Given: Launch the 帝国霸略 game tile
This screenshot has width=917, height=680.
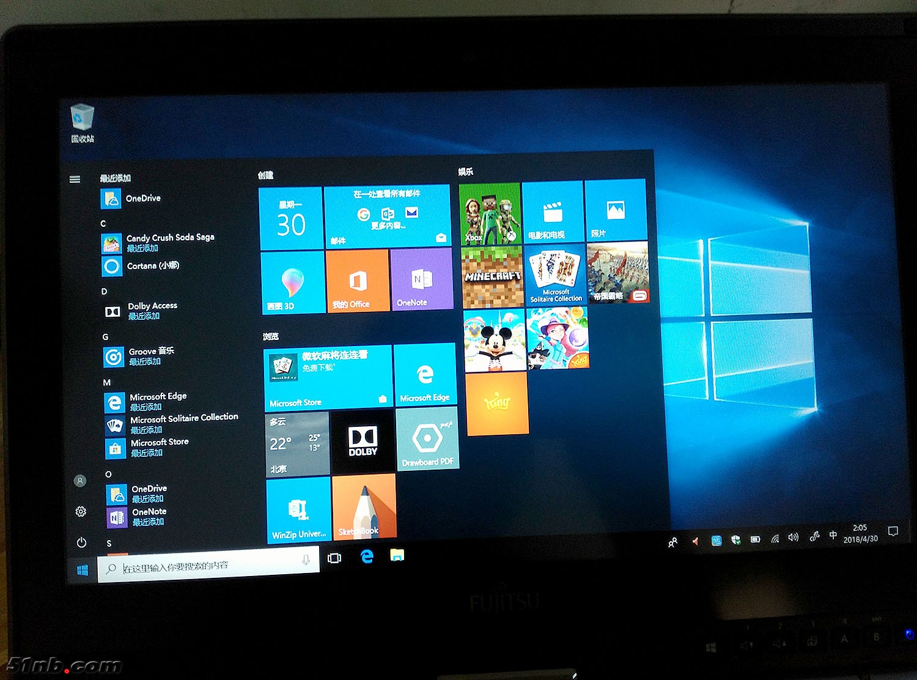Looking at the screenshot, I should (618, 273).
